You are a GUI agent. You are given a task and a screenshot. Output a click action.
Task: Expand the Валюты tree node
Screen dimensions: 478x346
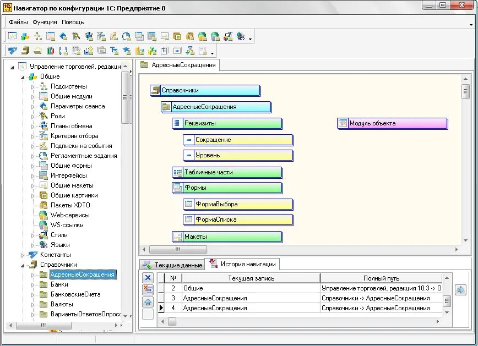click(x=32, y=305)
